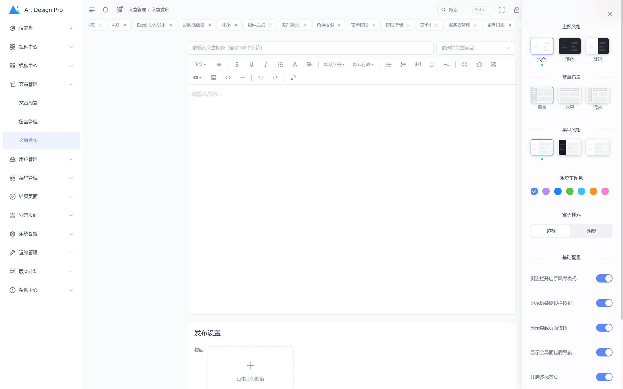
Task: Toggle the show reload page button switch
Action: point(604,328)
